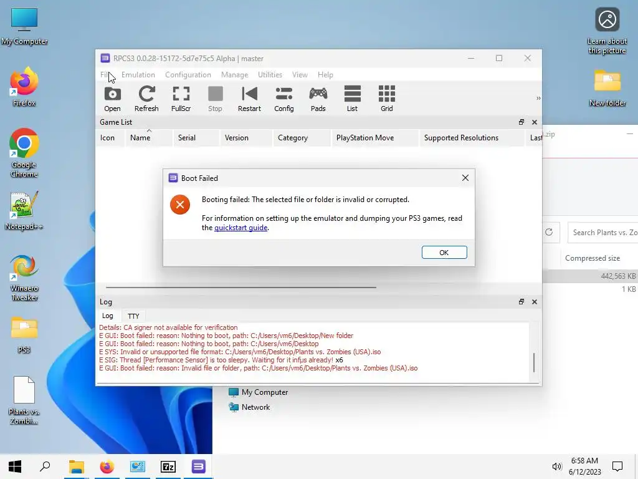Open the Config settings icon

pos(284,99)
